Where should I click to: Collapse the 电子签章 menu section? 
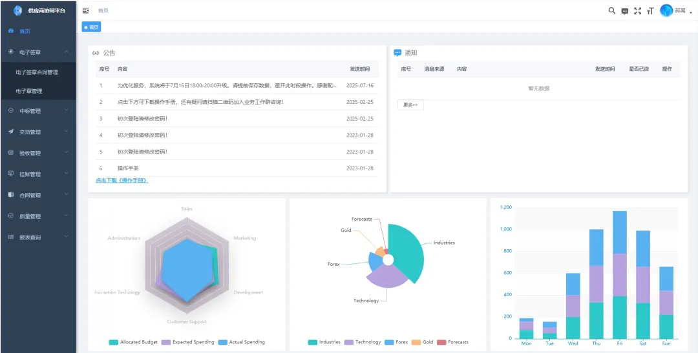tap(38, 52)
